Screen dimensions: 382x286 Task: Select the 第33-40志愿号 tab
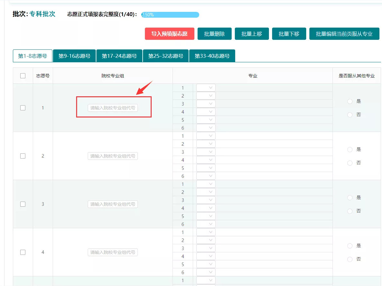coord(212,56)
